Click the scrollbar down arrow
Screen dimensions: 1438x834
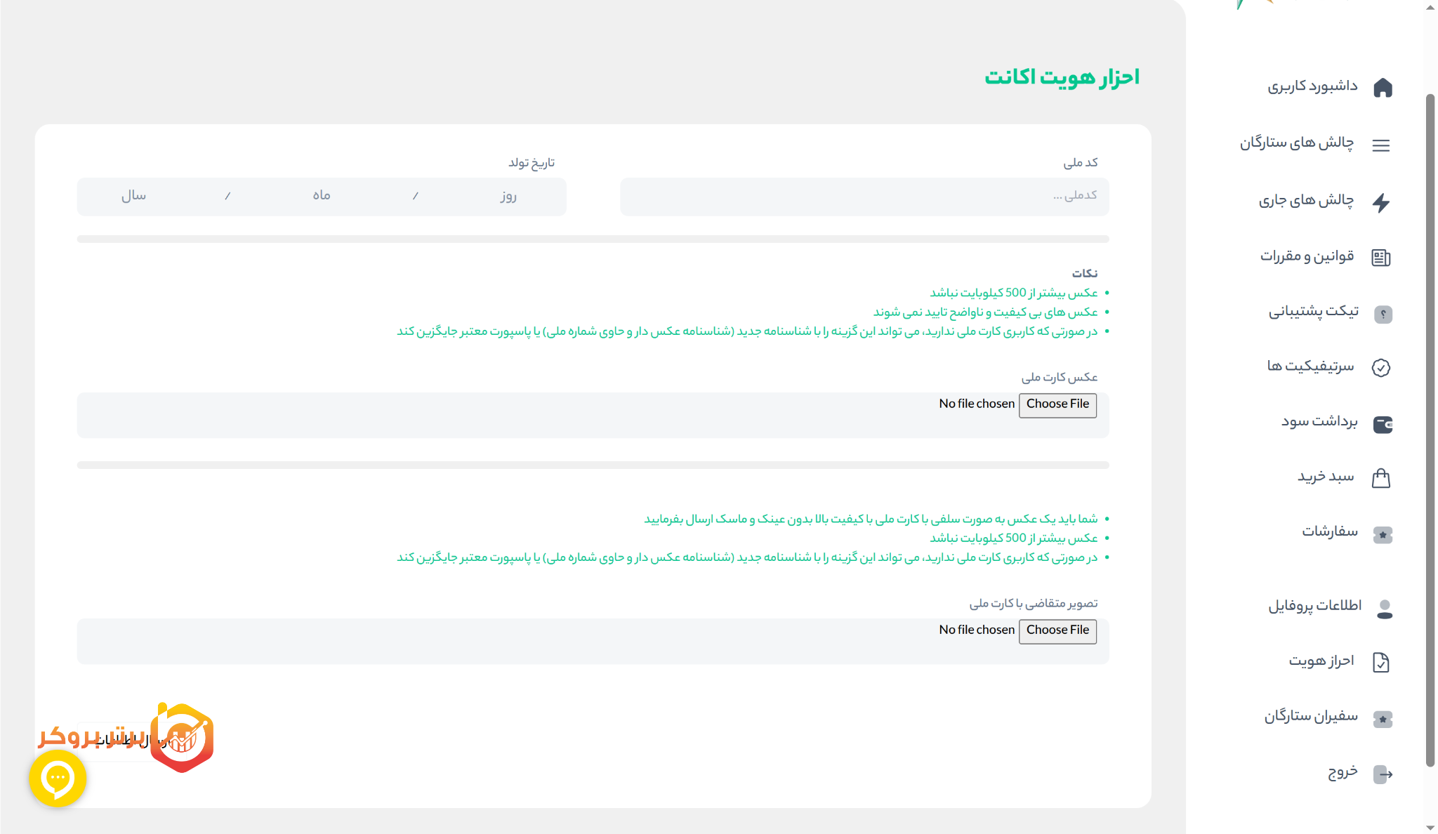(x=1430, y=827)
